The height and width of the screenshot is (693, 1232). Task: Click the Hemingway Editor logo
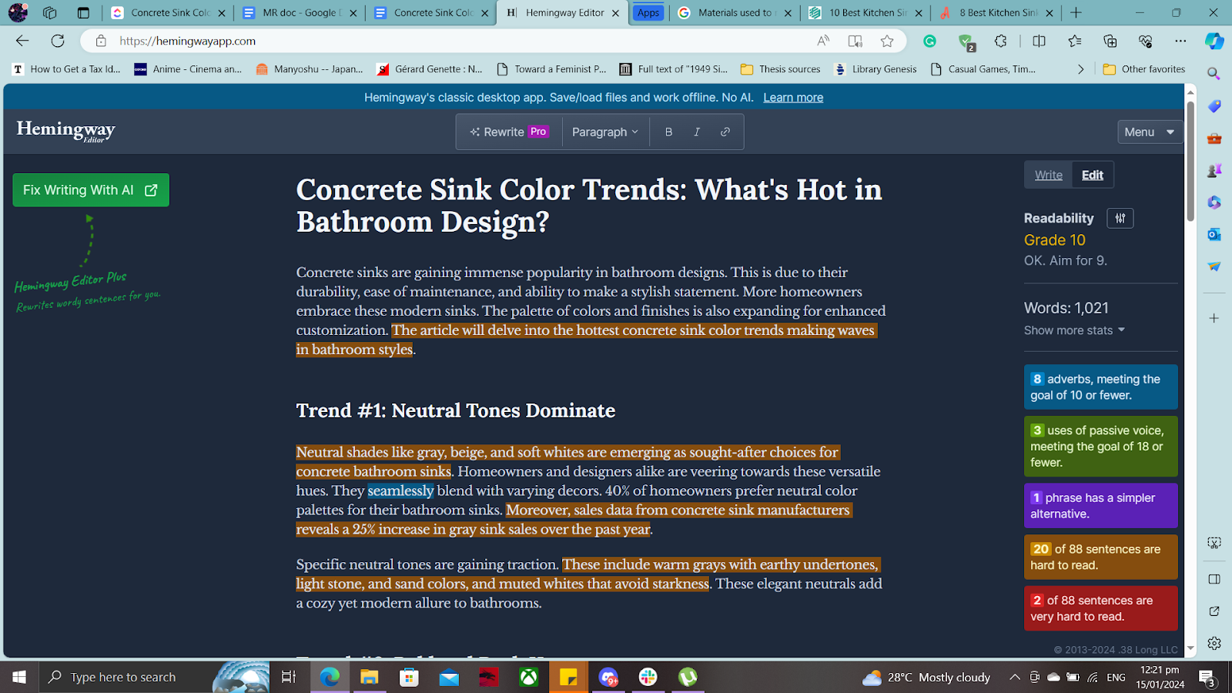click(66, 131)
